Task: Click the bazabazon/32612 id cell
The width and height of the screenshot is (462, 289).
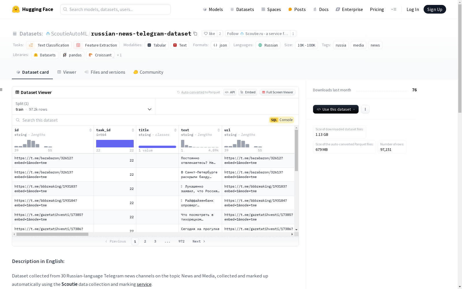Action: coord(53,160)
